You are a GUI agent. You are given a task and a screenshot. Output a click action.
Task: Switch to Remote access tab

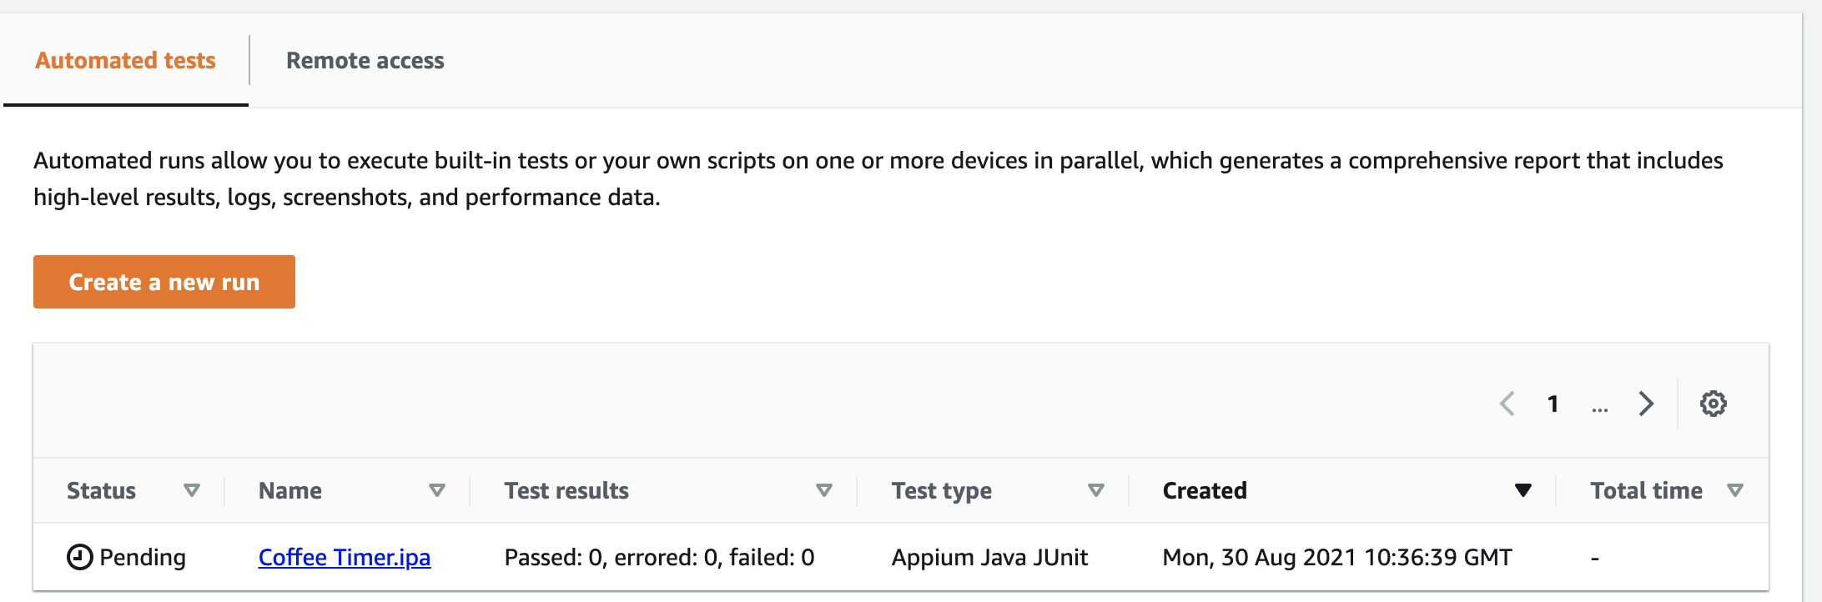365,61
